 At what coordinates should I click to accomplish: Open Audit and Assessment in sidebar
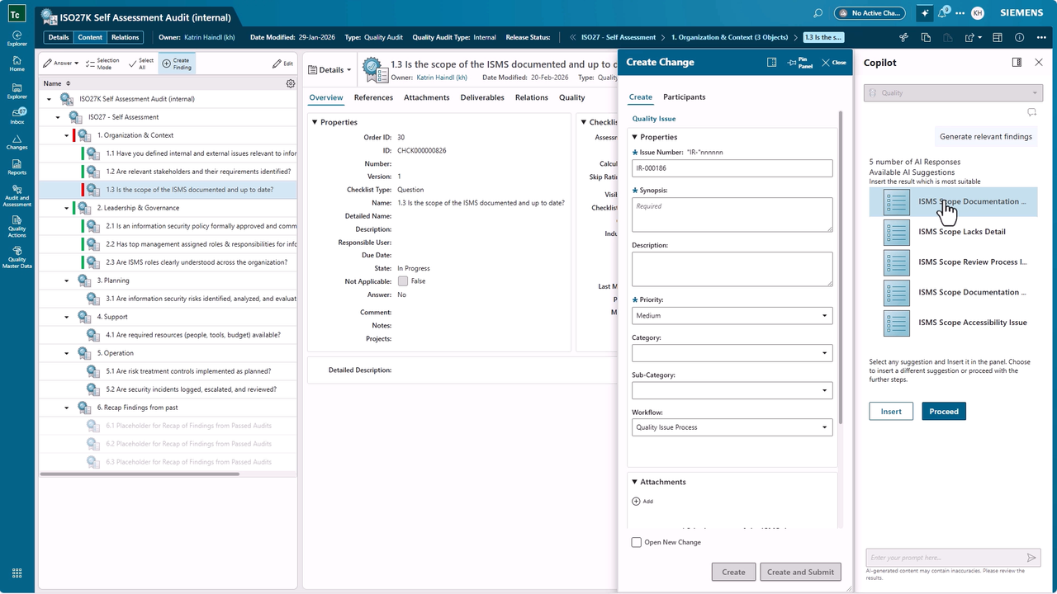(17, 196)
